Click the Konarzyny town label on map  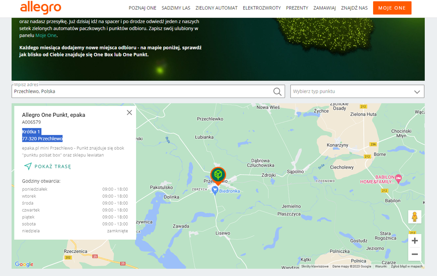338,145
